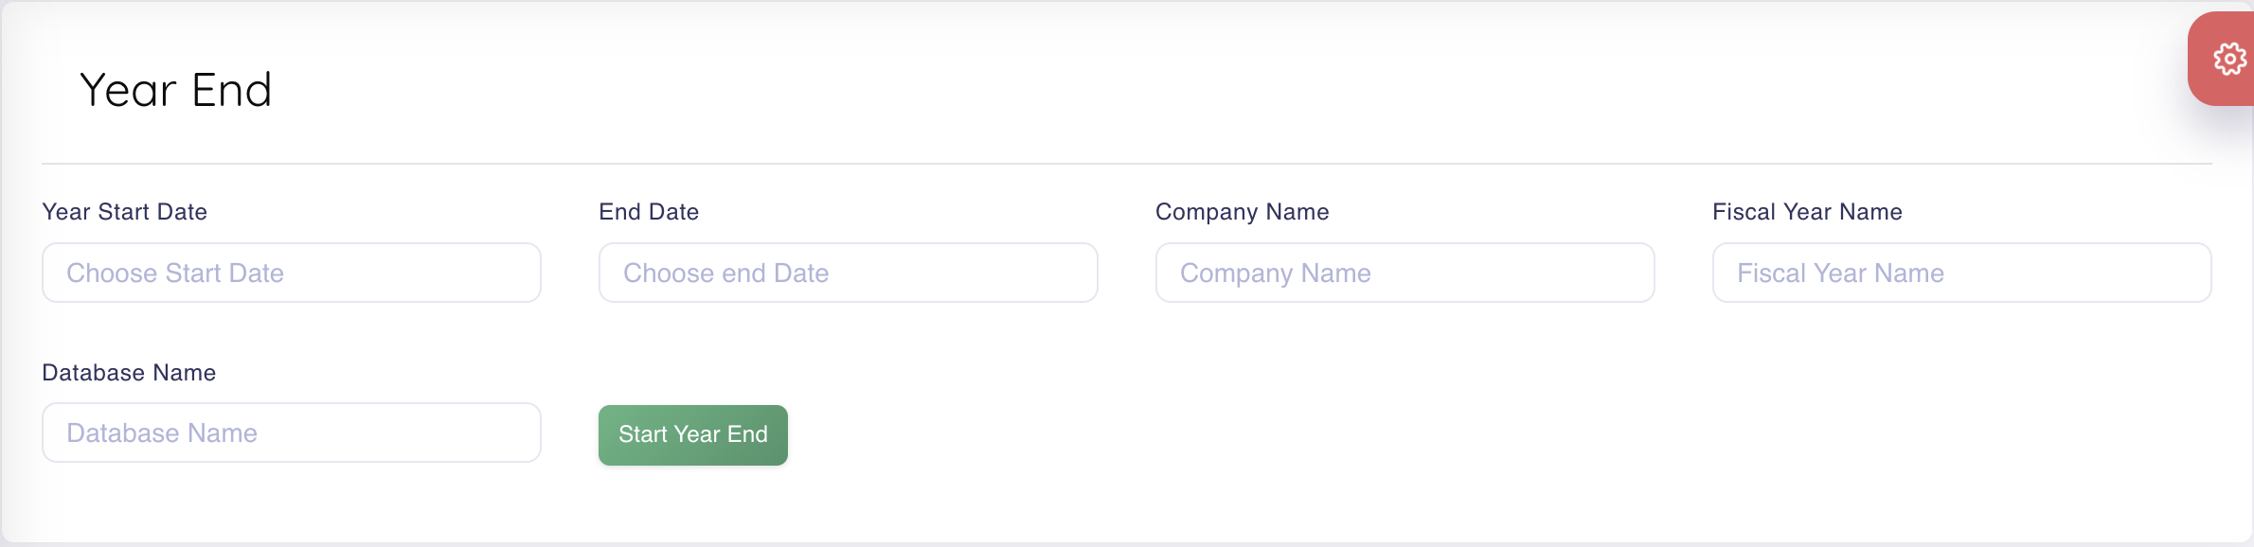Open the settings gear icon
2254x547 pixels.
(x=2229, y=60)
